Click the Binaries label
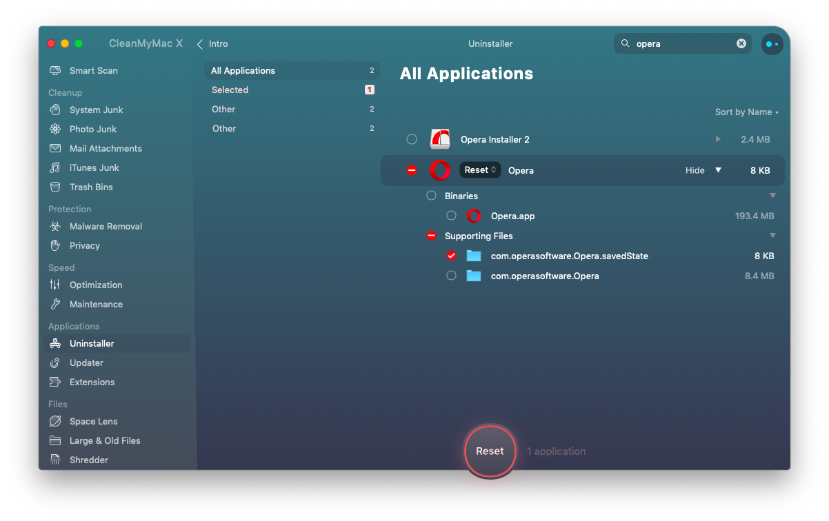This screenshot has width=829, height=521. 461,196
